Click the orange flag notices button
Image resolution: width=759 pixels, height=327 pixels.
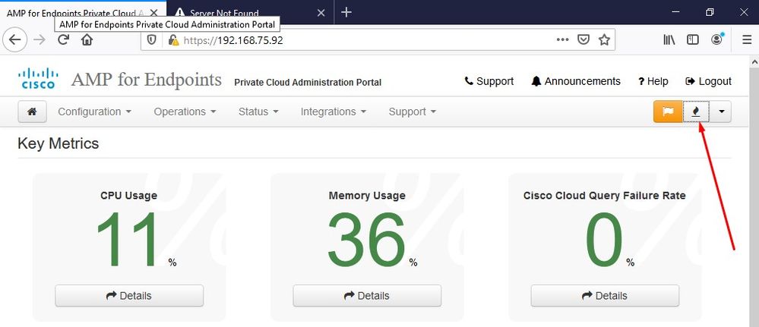click(x=668, y=112)
